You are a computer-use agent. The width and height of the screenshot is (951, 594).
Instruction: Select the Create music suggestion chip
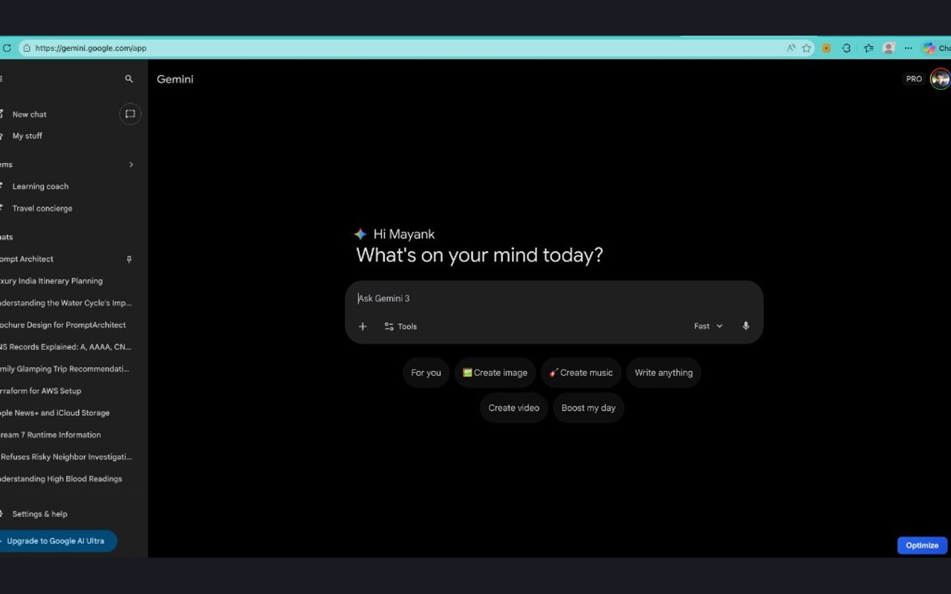[x=581, y=373]
